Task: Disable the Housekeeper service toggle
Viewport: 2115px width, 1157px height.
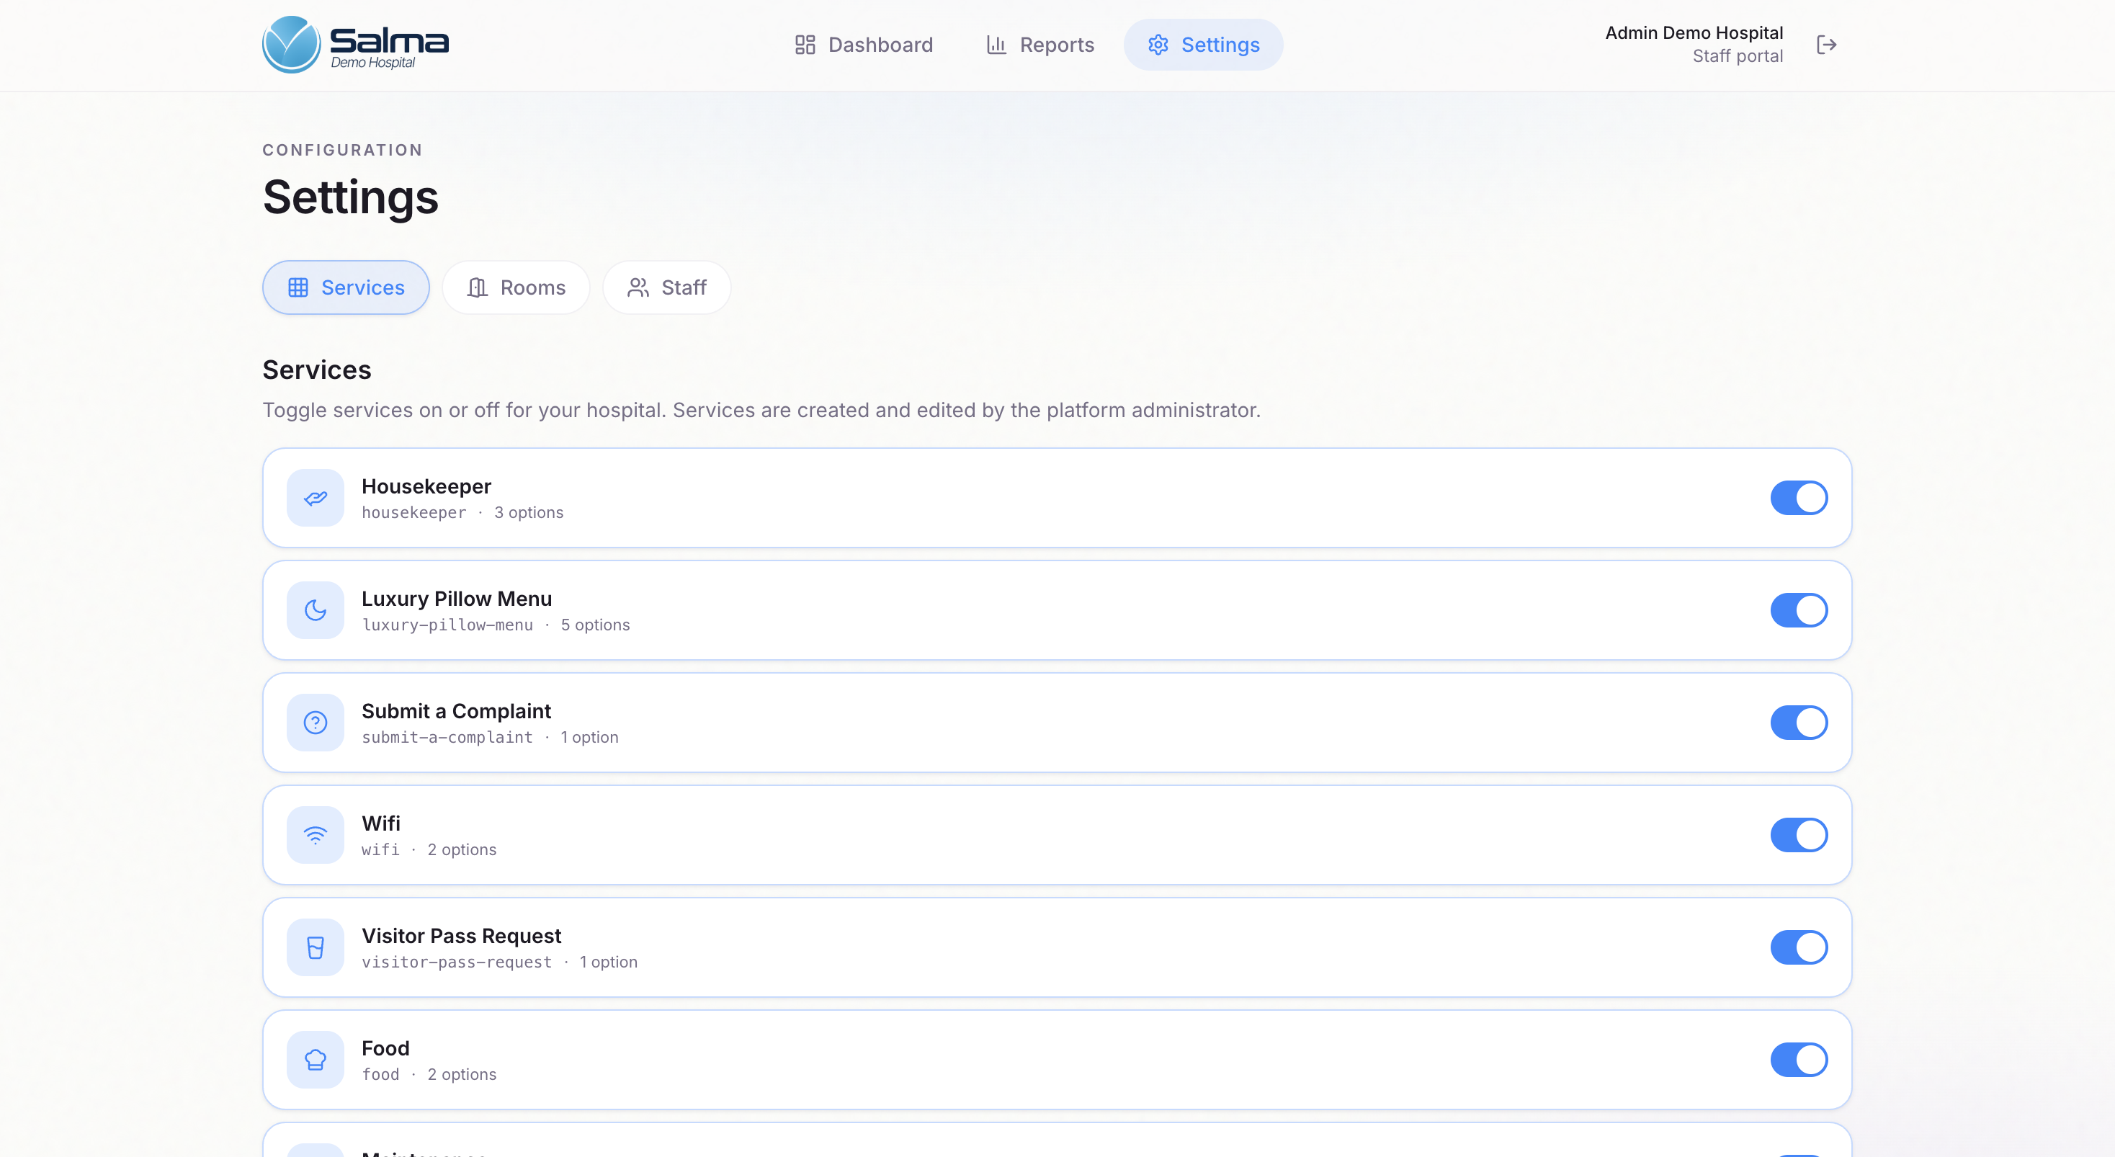Action: click(1798, 498)
